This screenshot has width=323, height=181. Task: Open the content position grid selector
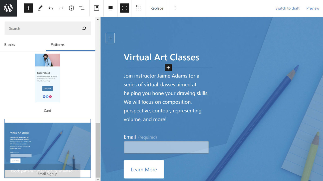click(x=139, y=8)
